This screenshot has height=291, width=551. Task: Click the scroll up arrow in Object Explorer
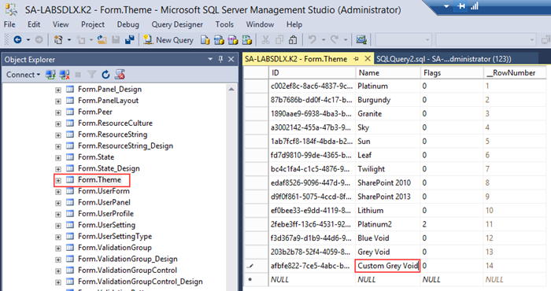point(231,89)
